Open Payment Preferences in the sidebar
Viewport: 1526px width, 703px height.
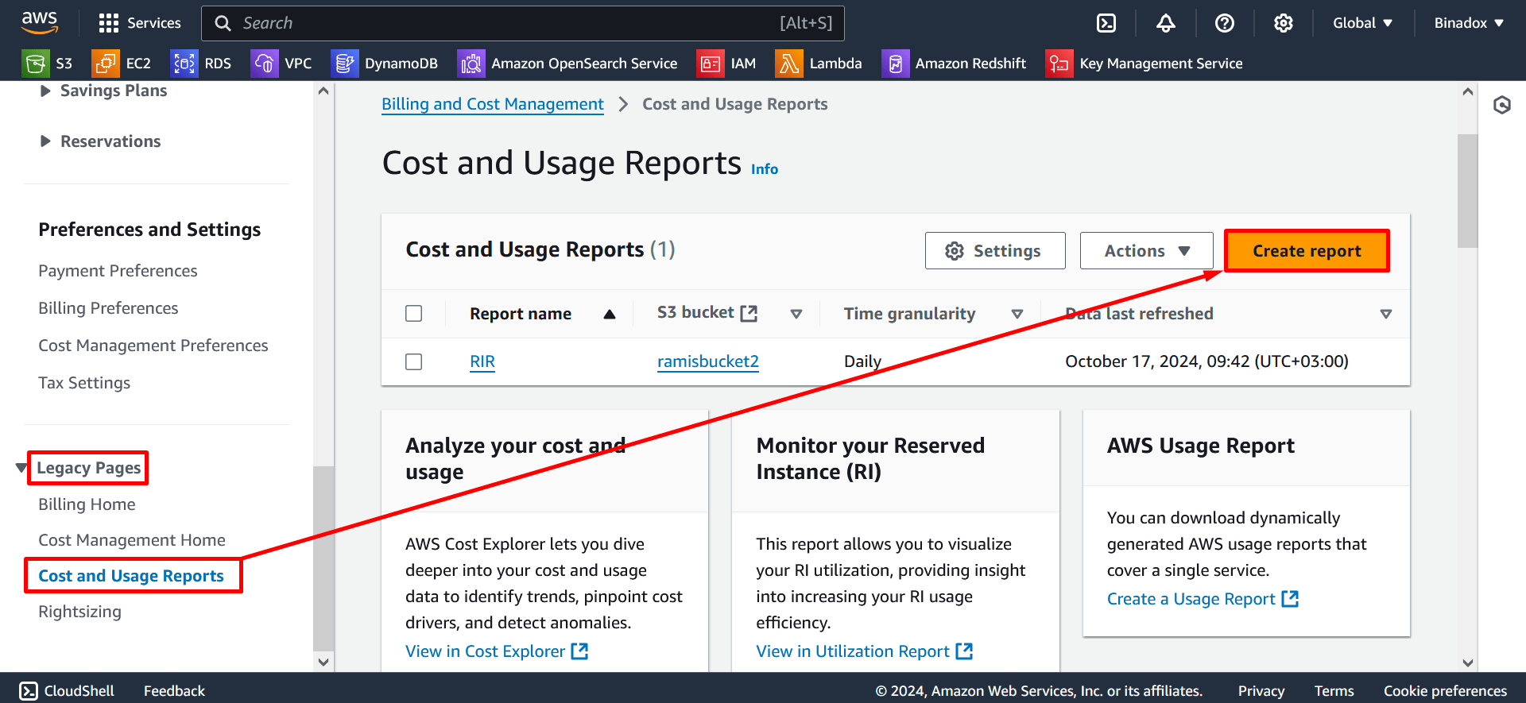click(x=118, y=271)
